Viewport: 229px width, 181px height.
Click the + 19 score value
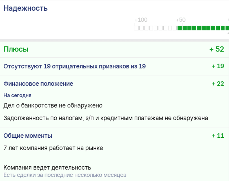pyautogui.click(x=218, y=66)
